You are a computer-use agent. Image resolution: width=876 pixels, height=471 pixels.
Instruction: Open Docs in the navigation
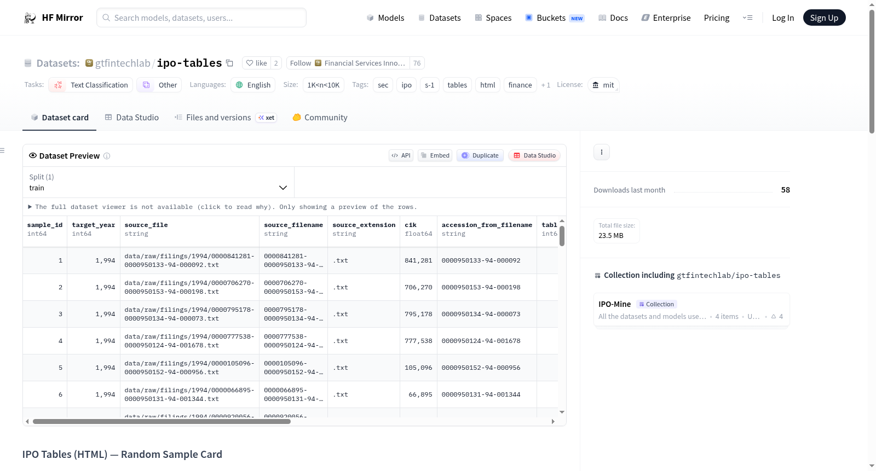(613, 18)
